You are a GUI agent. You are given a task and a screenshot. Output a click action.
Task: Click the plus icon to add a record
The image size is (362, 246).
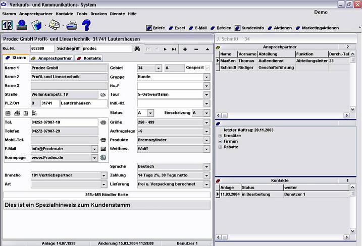pyautogui.click(x=185, y=49)
